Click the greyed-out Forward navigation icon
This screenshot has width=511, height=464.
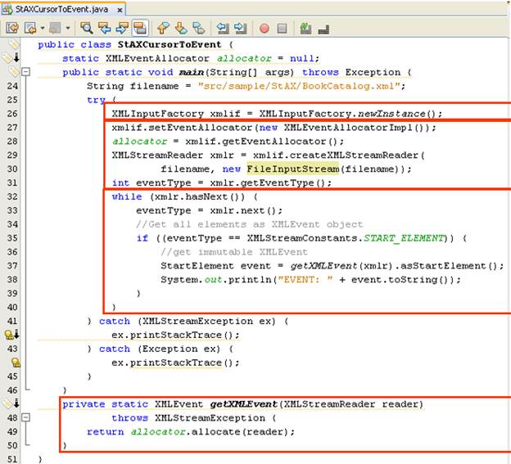click(x=55, y=28)
